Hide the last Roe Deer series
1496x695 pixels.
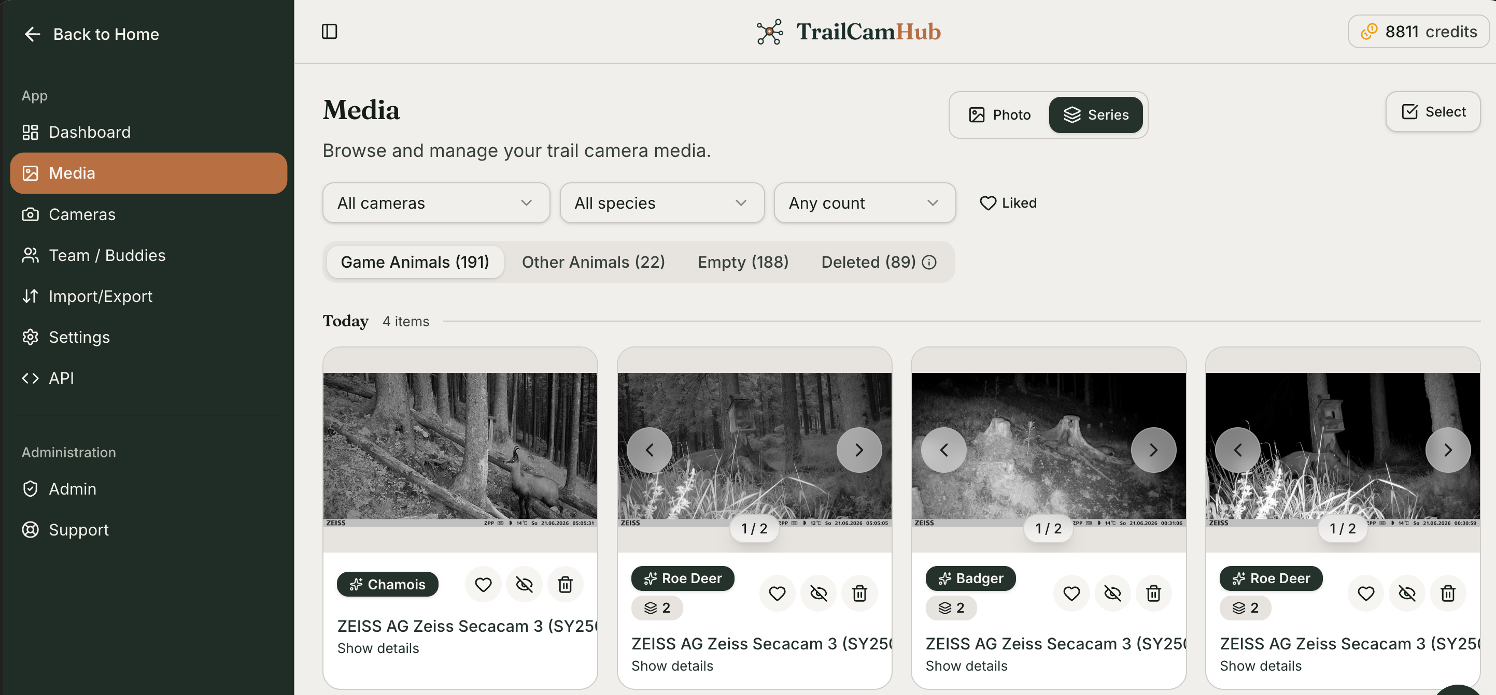[x=1406, y=593]
